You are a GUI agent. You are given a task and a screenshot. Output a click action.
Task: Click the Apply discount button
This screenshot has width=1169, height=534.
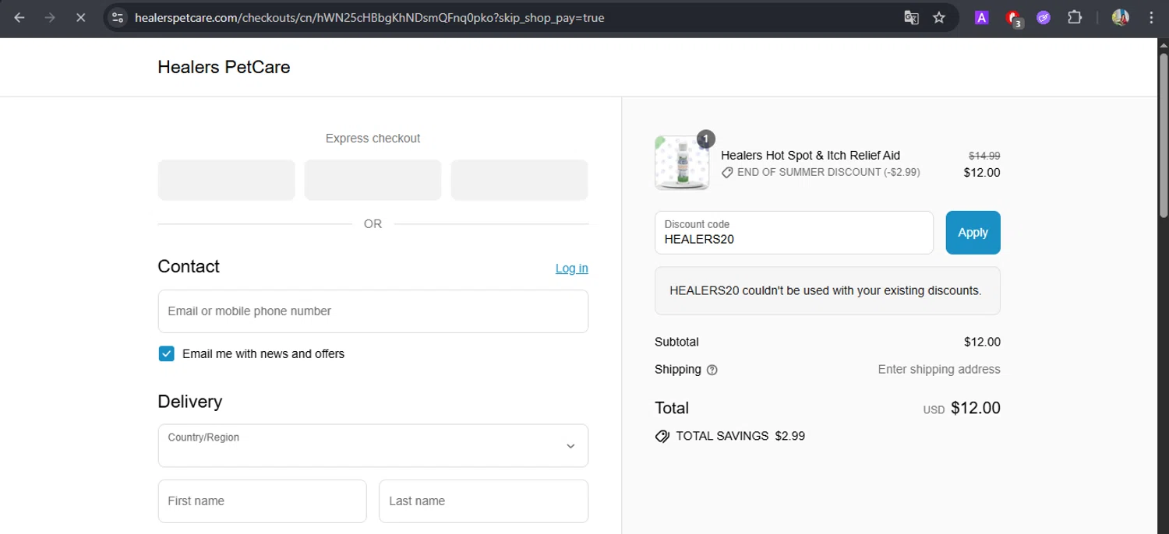click(973, 233)
